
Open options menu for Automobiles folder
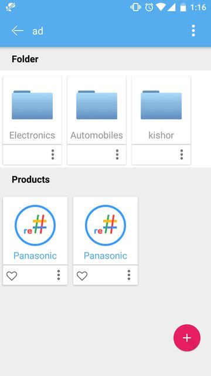click(x=117, y=155)
